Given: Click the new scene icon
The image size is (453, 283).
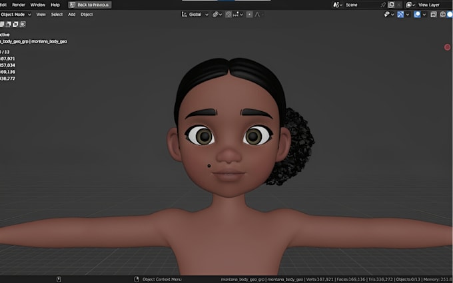Looking at the screenshot, I should tap(392, 5).
